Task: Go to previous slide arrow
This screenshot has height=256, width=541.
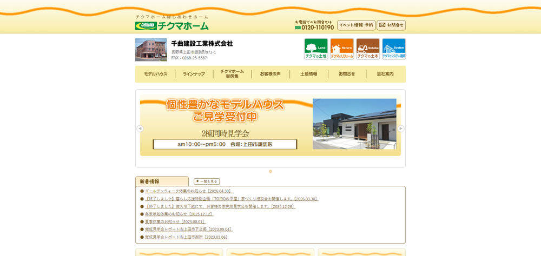Action: (140, 129)
